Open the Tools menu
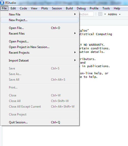 106,8
